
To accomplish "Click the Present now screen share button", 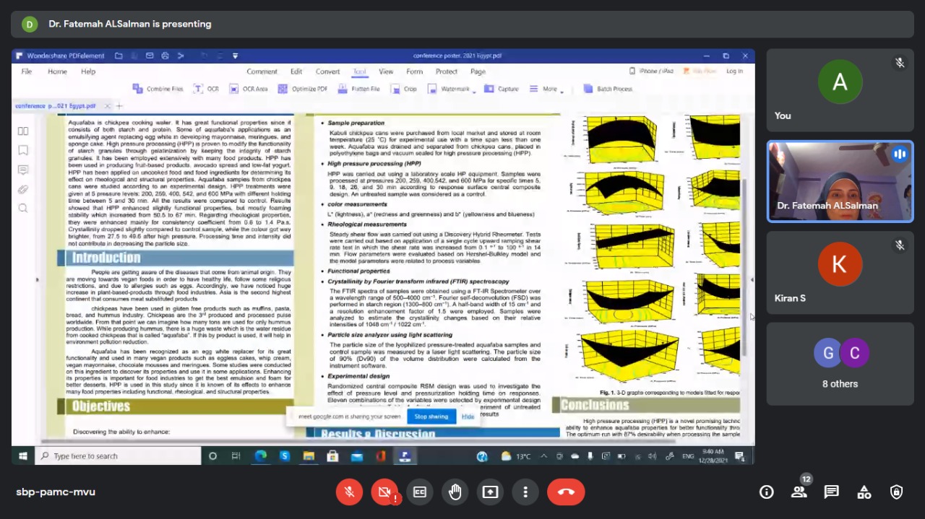I will (x=490, y=492).
